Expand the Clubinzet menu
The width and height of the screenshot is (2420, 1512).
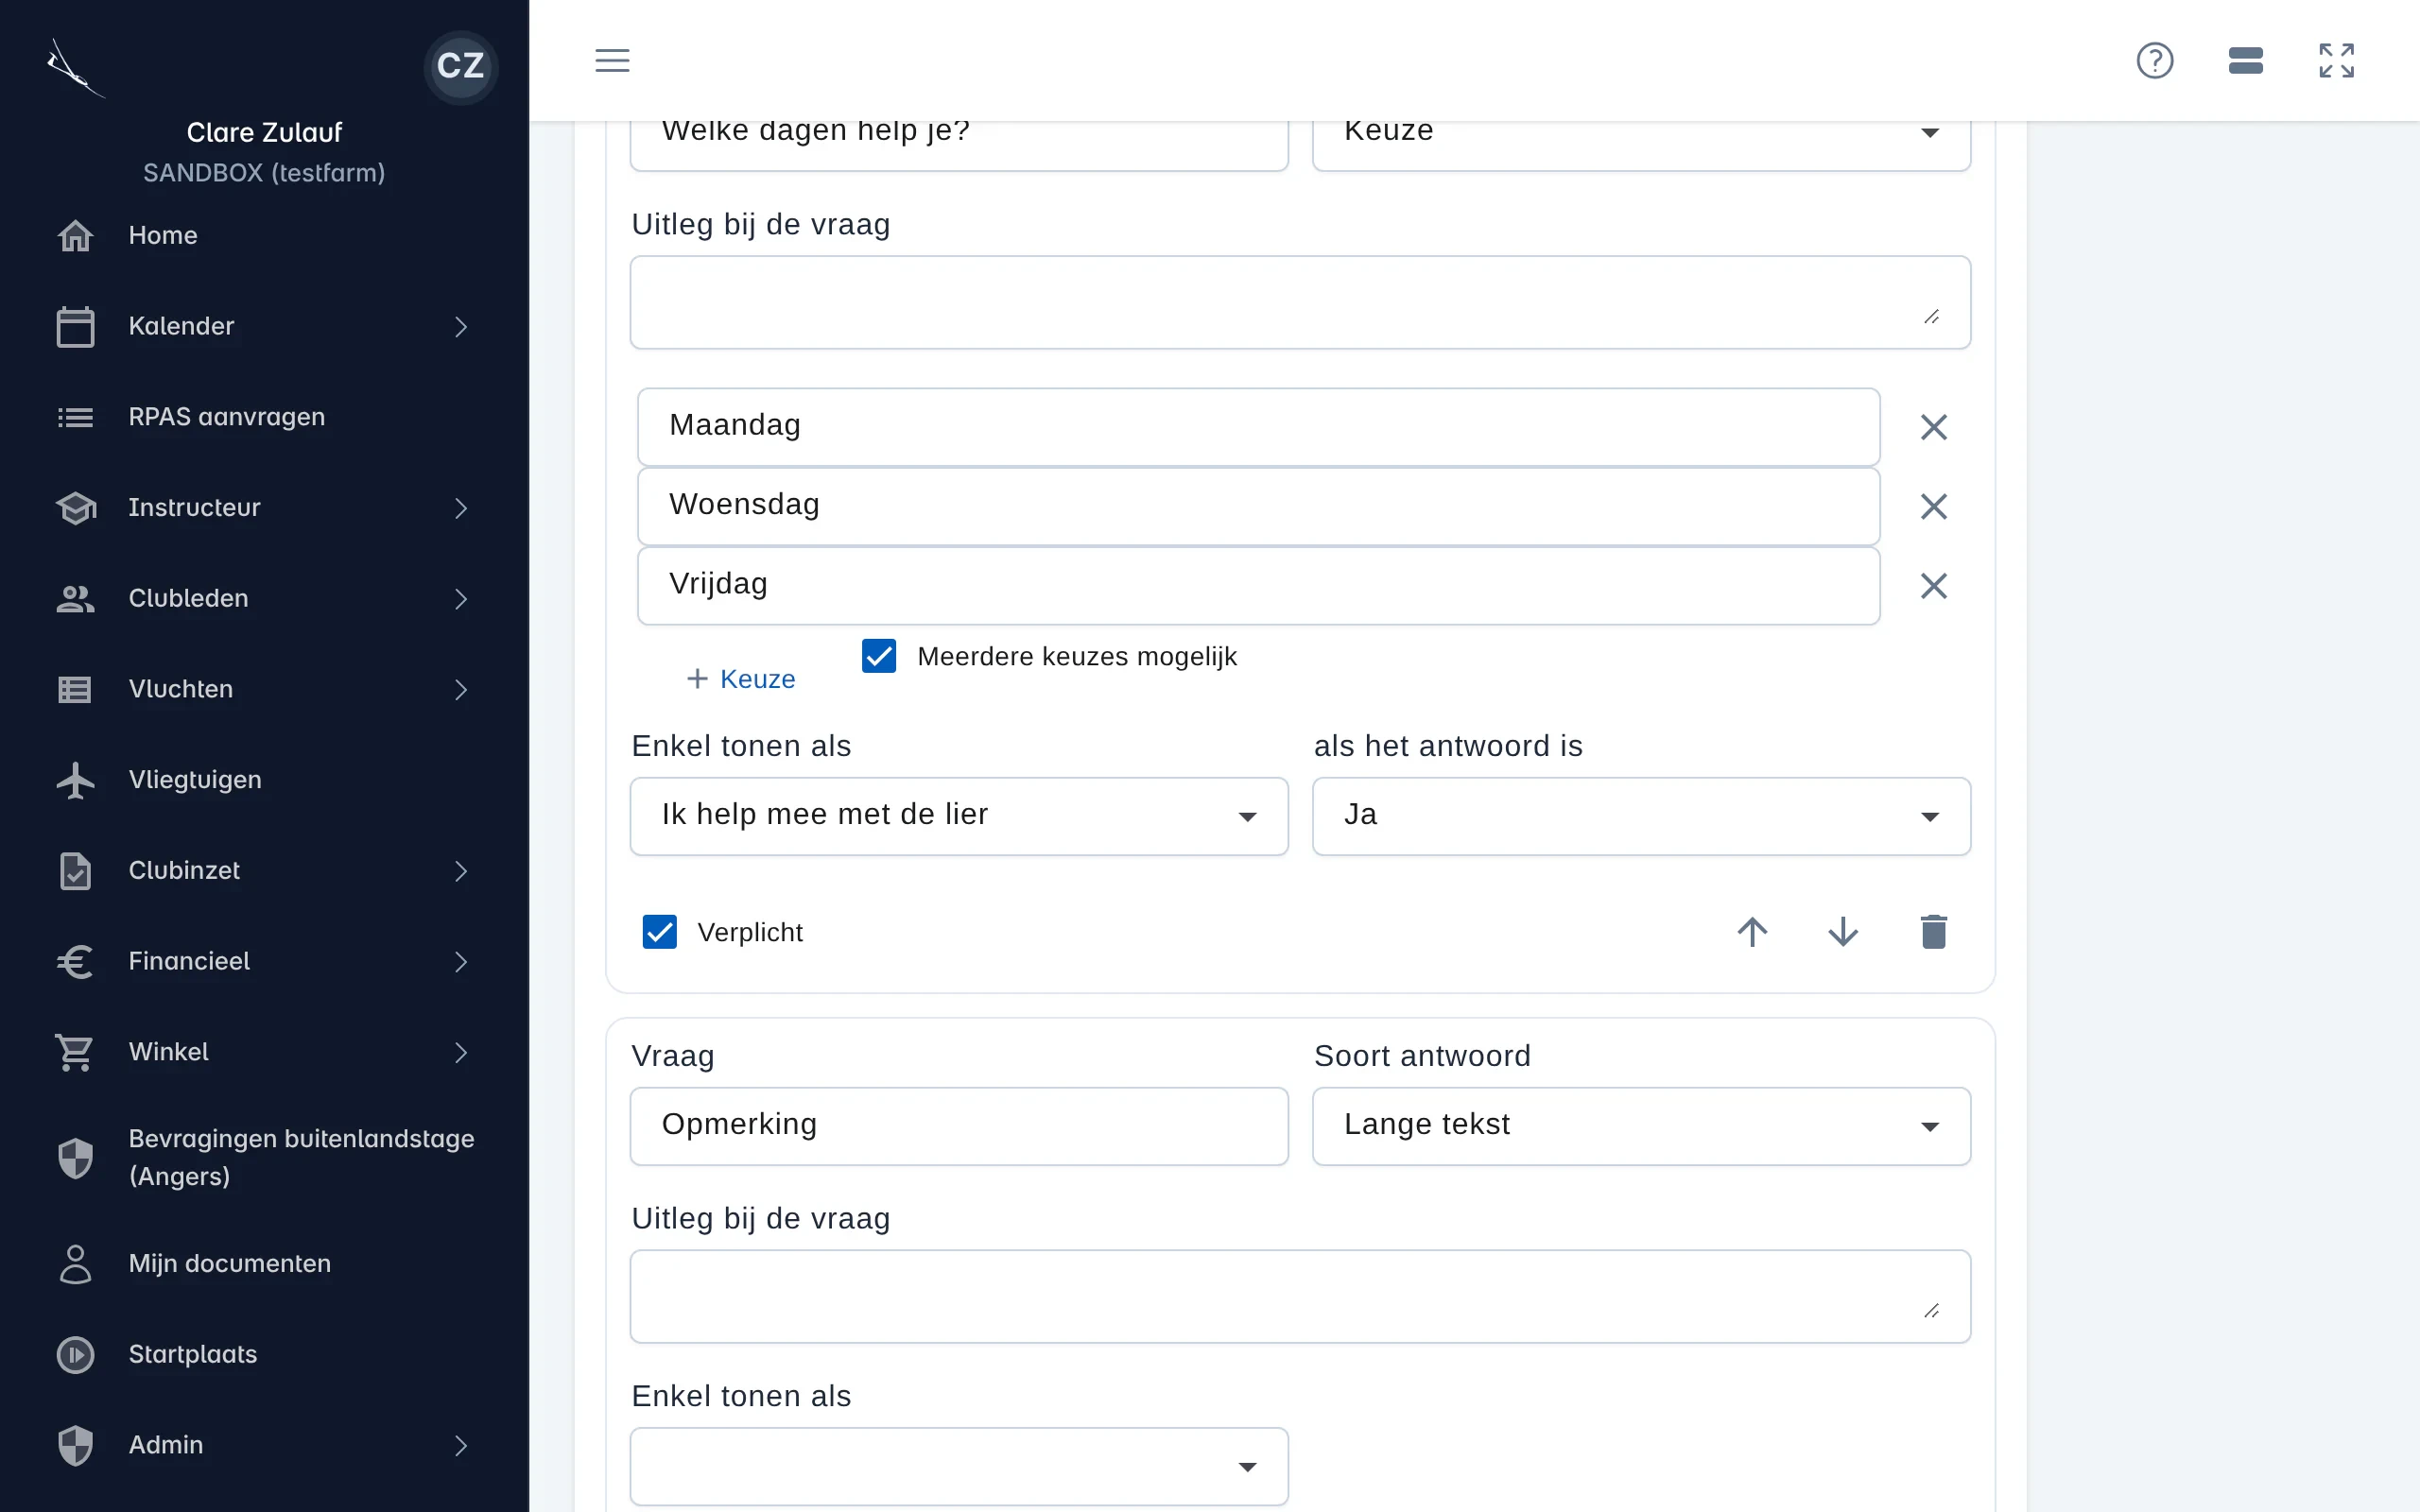click(x=264, y=870)
